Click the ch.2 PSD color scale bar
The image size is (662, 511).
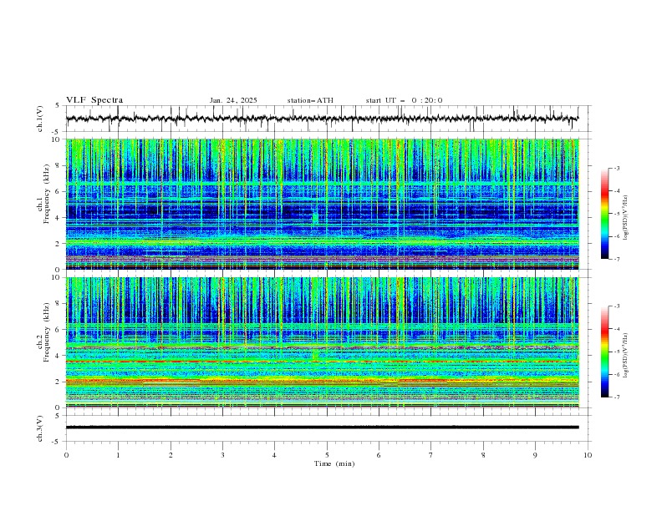605,352
